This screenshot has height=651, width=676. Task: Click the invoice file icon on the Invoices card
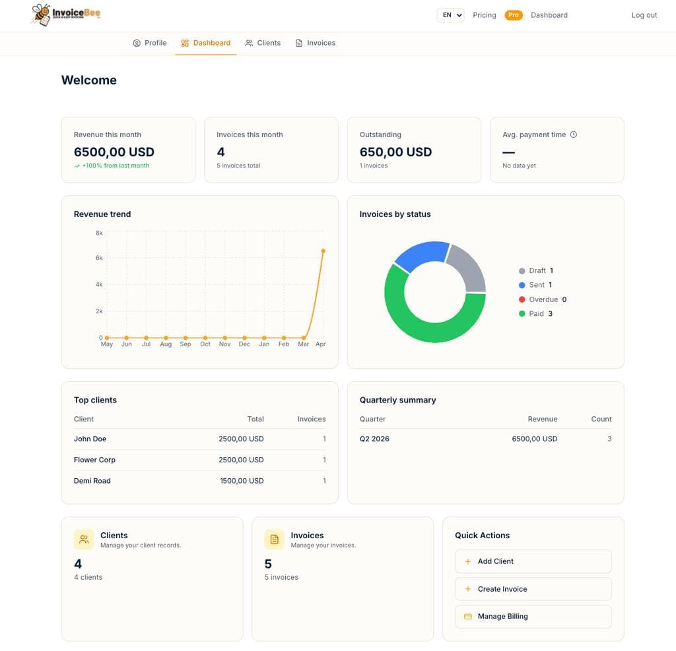273,539
